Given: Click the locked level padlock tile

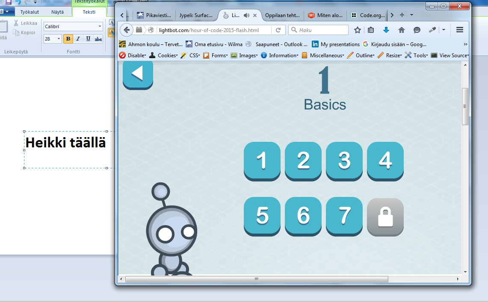Looking at the screenshot, I should click(x=385, y=217).
